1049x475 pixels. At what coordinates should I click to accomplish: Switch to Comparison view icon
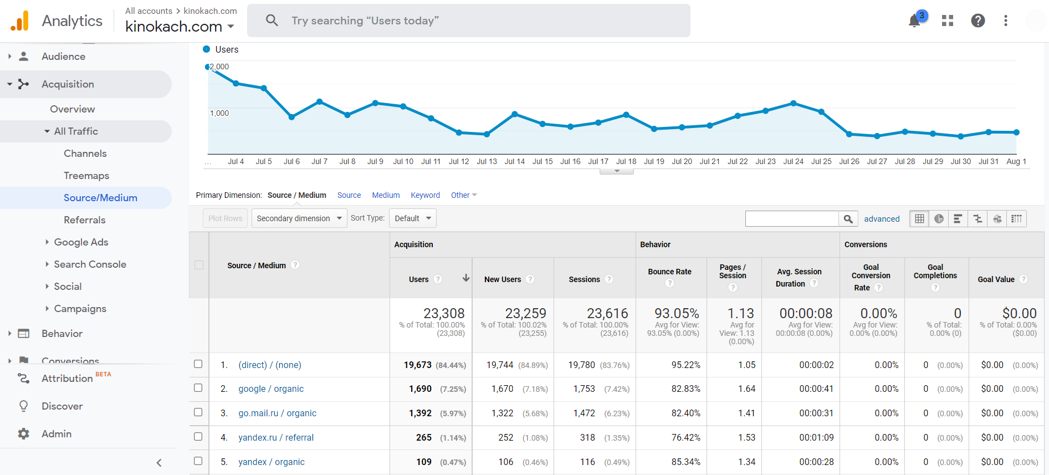(x=978, y=219)
